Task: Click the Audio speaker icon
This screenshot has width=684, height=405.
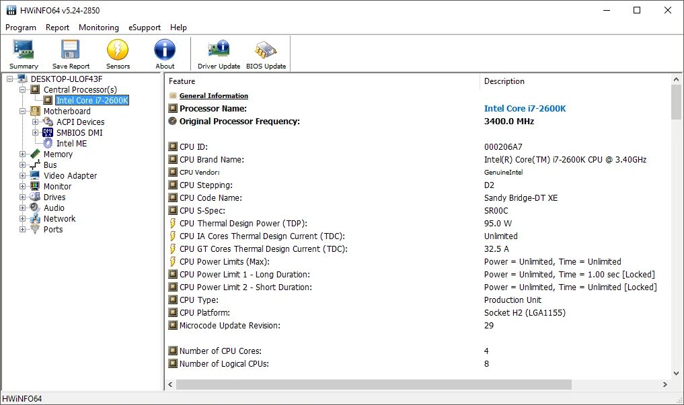Action: [x=36, y=208]
